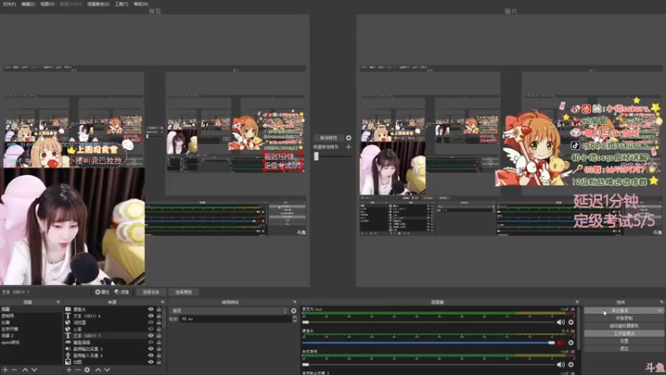666x375 pixels.
Task: Click the 选择颜色 select color button
Action: 183,292
